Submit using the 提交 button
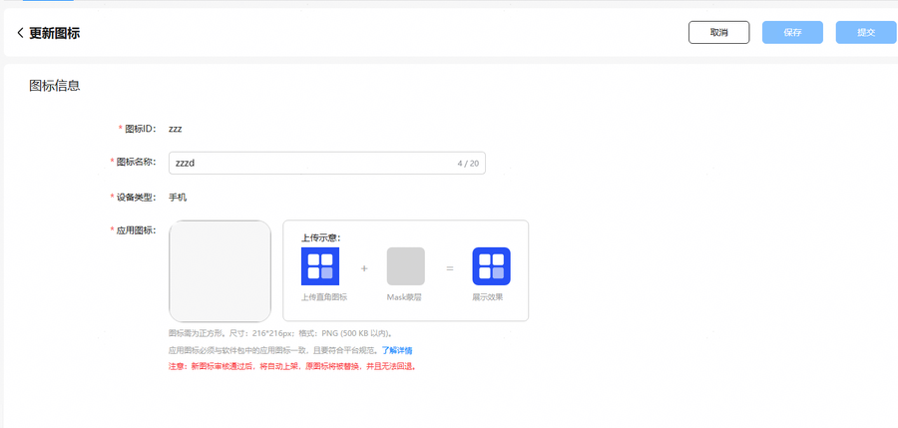This screenshot has height=428, width=898. (865, 33)
